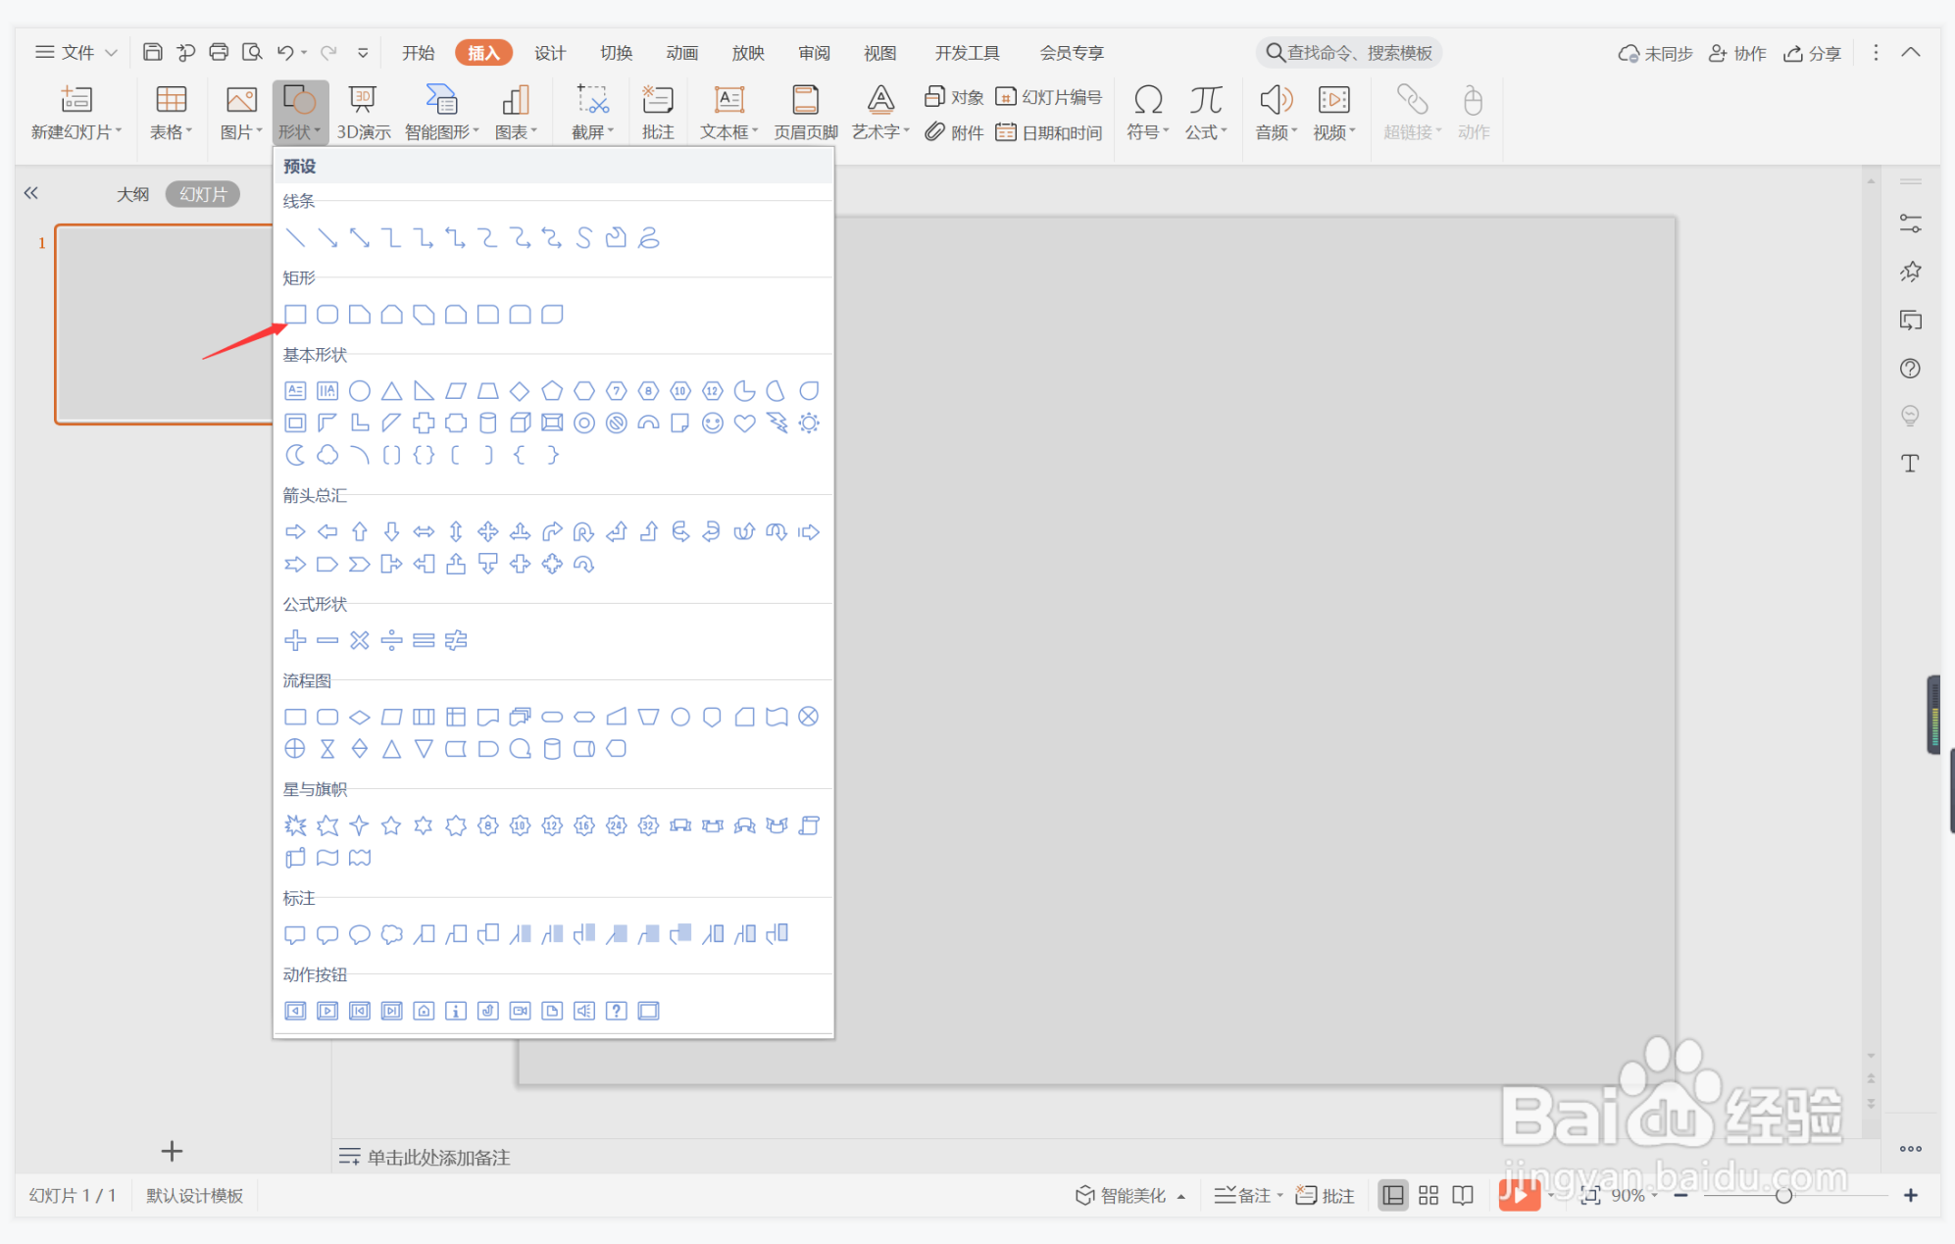Switch to the 动画 ribbon tab
This screenshot has width=1955, height=1244.
[x=681, y=52]
